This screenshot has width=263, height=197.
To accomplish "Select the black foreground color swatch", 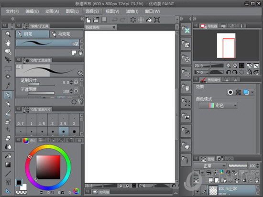I will 19,182.
